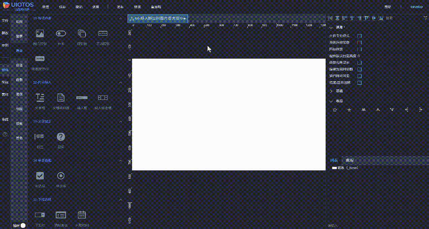Collapse the 01-按钮点击 component group
Viewport: 429px width, 229px height.
pos(120,18)
